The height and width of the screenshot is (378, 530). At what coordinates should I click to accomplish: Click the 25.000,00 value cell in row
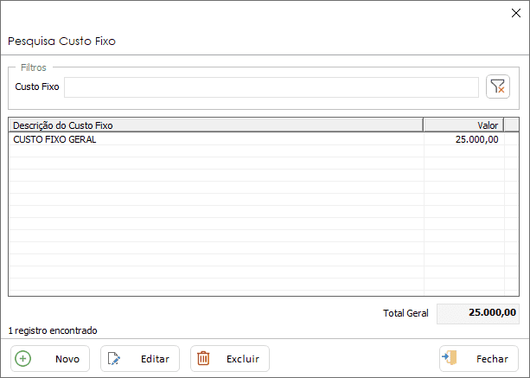pos(463,139)
